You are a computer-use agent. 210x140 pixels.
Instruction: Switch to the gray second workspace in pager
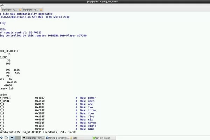[x=18, y=138]
